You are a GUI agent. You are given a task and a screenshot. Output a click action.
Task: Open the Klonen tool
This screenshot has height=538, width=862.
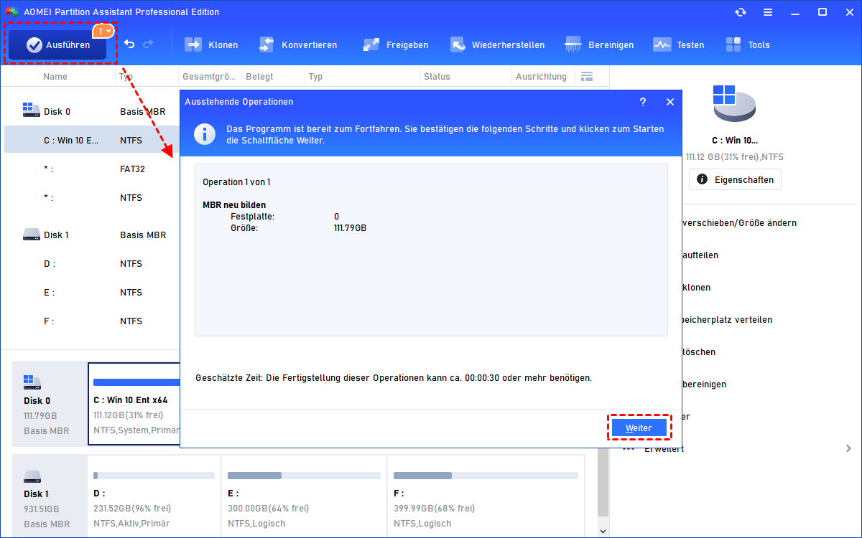tap(211, 44)
